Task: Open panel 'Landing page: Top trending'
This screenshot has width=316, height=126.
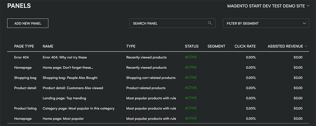Action: coord(64,98)
